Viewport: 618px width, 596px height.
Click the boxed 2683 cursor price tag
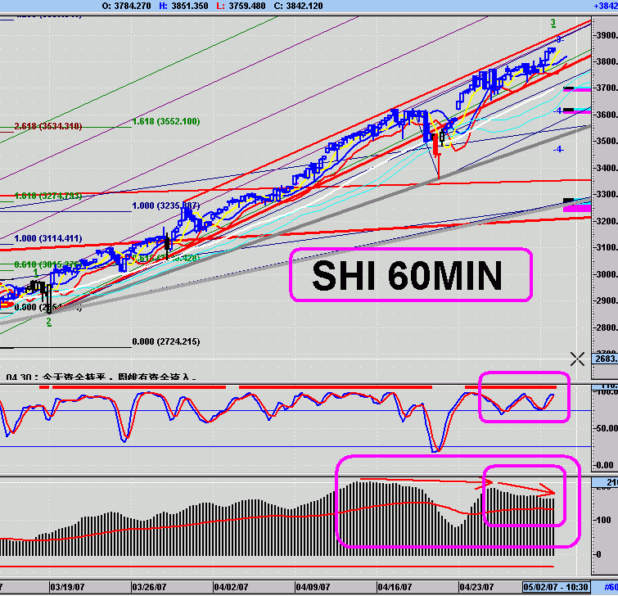coord(606,359)
